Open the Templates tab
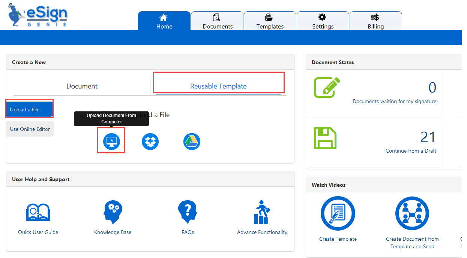This screenshot has width=467, height=258. tap(270, 21)
